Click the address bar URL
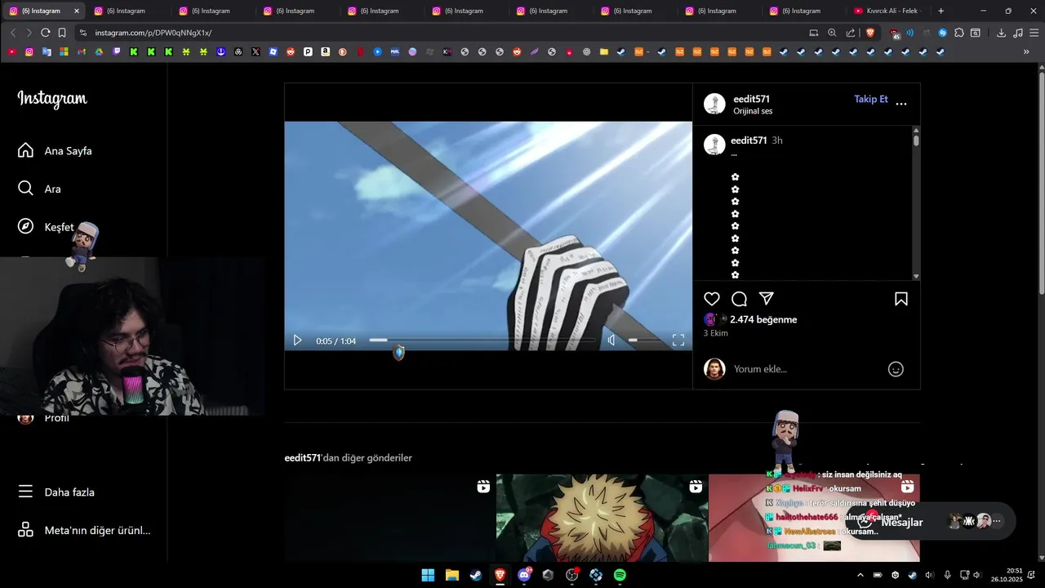Viewport: 1045px width, 588px height. coord(153,33)
